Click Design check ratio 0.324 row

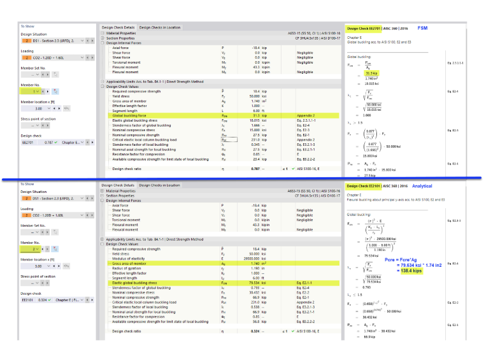point(224,331)
